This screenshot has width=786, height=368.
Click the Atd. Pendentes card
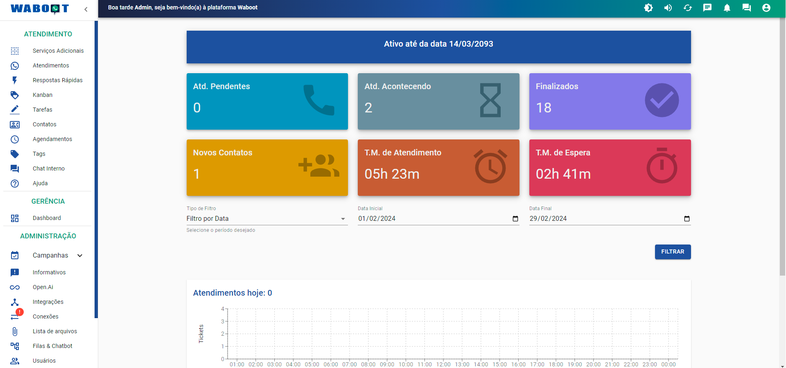point(267,101)
